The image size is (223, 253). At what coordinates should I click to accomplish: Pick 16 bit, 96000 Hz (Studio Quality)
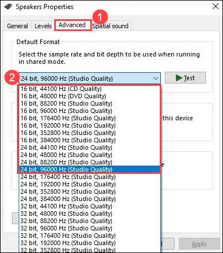click(90, 111)
